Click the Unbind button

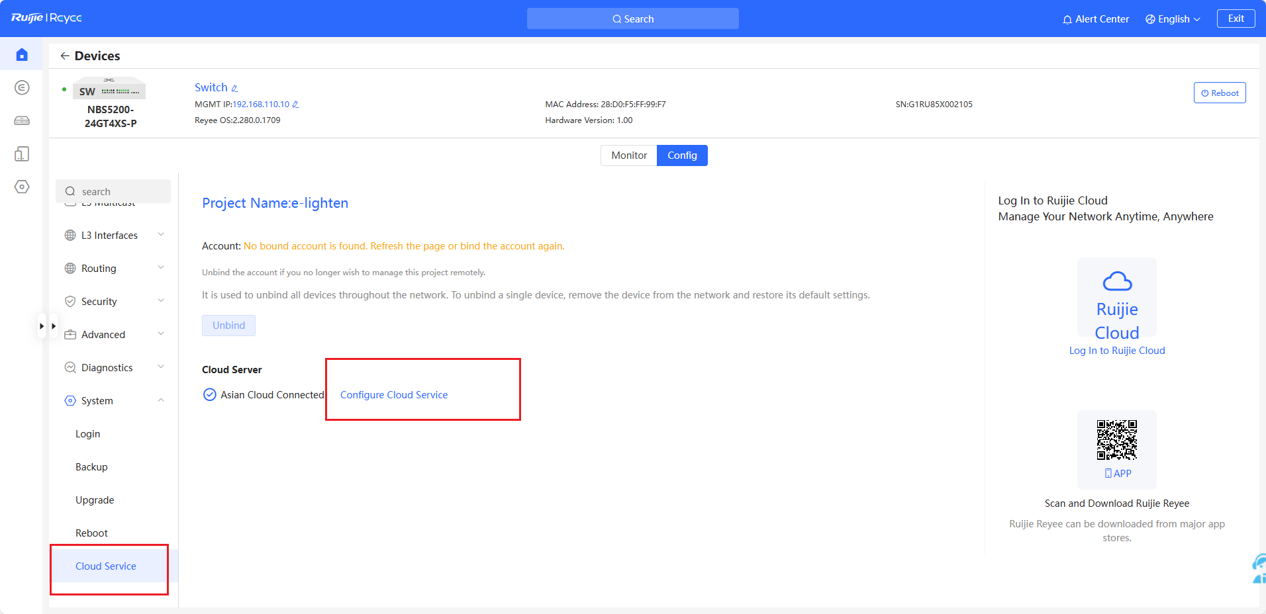228,326
